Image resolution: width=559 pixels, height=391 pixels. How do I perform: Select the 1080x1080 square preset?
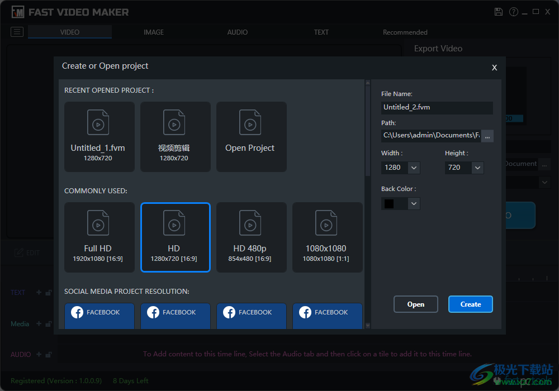(327, 237)
